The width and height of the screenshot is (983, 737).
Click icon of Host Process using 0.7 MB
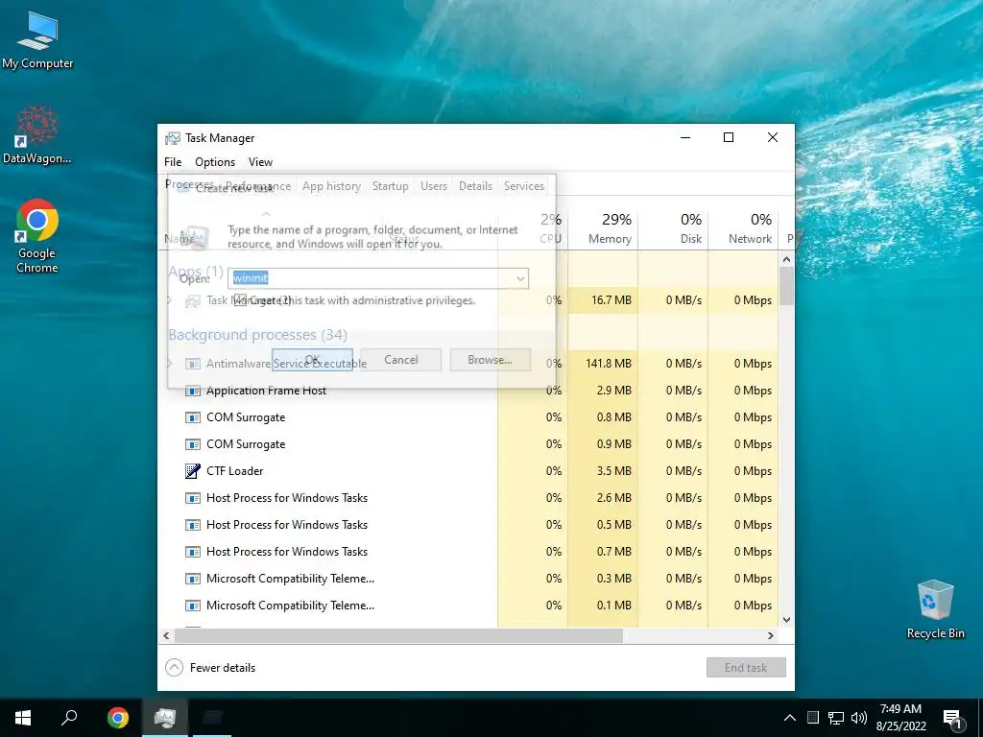point(192,552)
